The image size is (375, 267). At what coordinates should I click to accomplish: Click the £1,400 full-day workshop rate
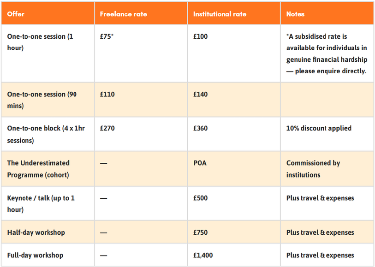203,255
